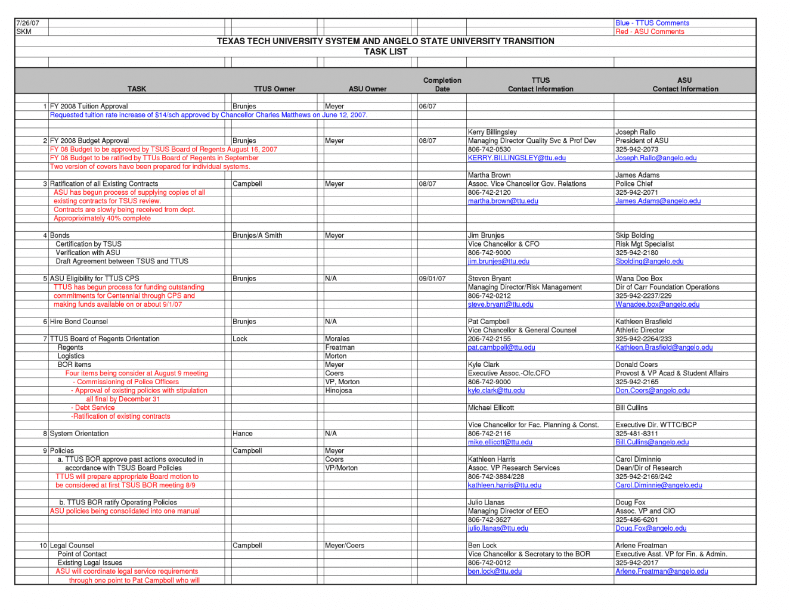This screenshot has width=790, height=610.
Task: Select the TTUS Owner column header
Action: (x=274, y=89)
